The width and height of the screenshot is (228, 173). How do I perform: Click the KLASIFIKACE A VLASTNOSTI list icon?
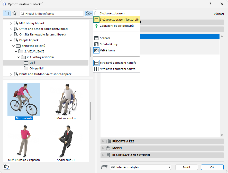click(108, 155)
